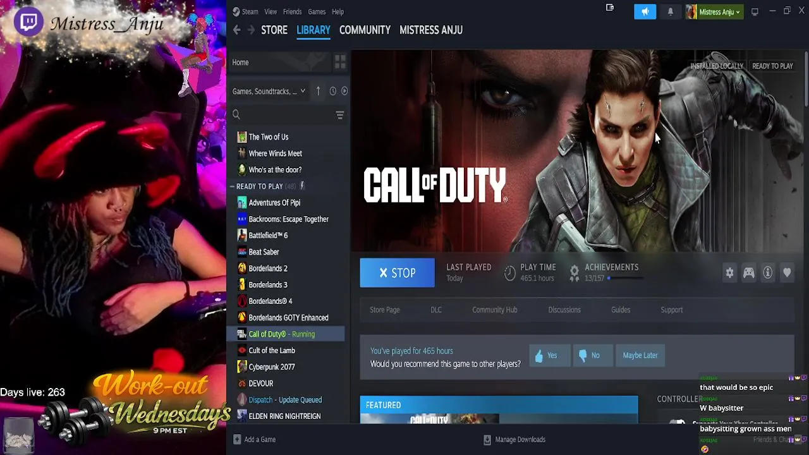The height and width of the screenshot is (455, 809).
Task: Select Dispatch - Update Queued entry
Action: pyautogui.click(x=286, y=399)
